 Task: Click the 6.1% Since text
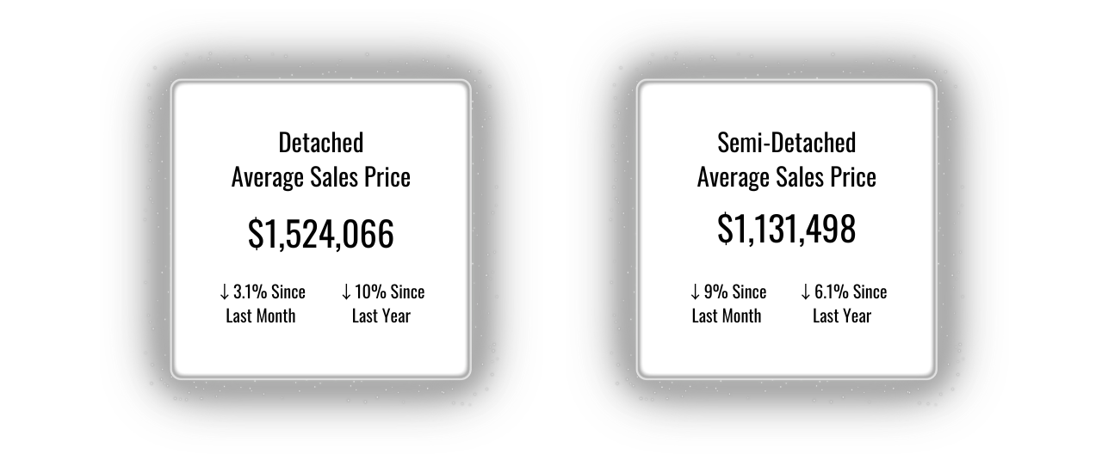pos(850,291)
